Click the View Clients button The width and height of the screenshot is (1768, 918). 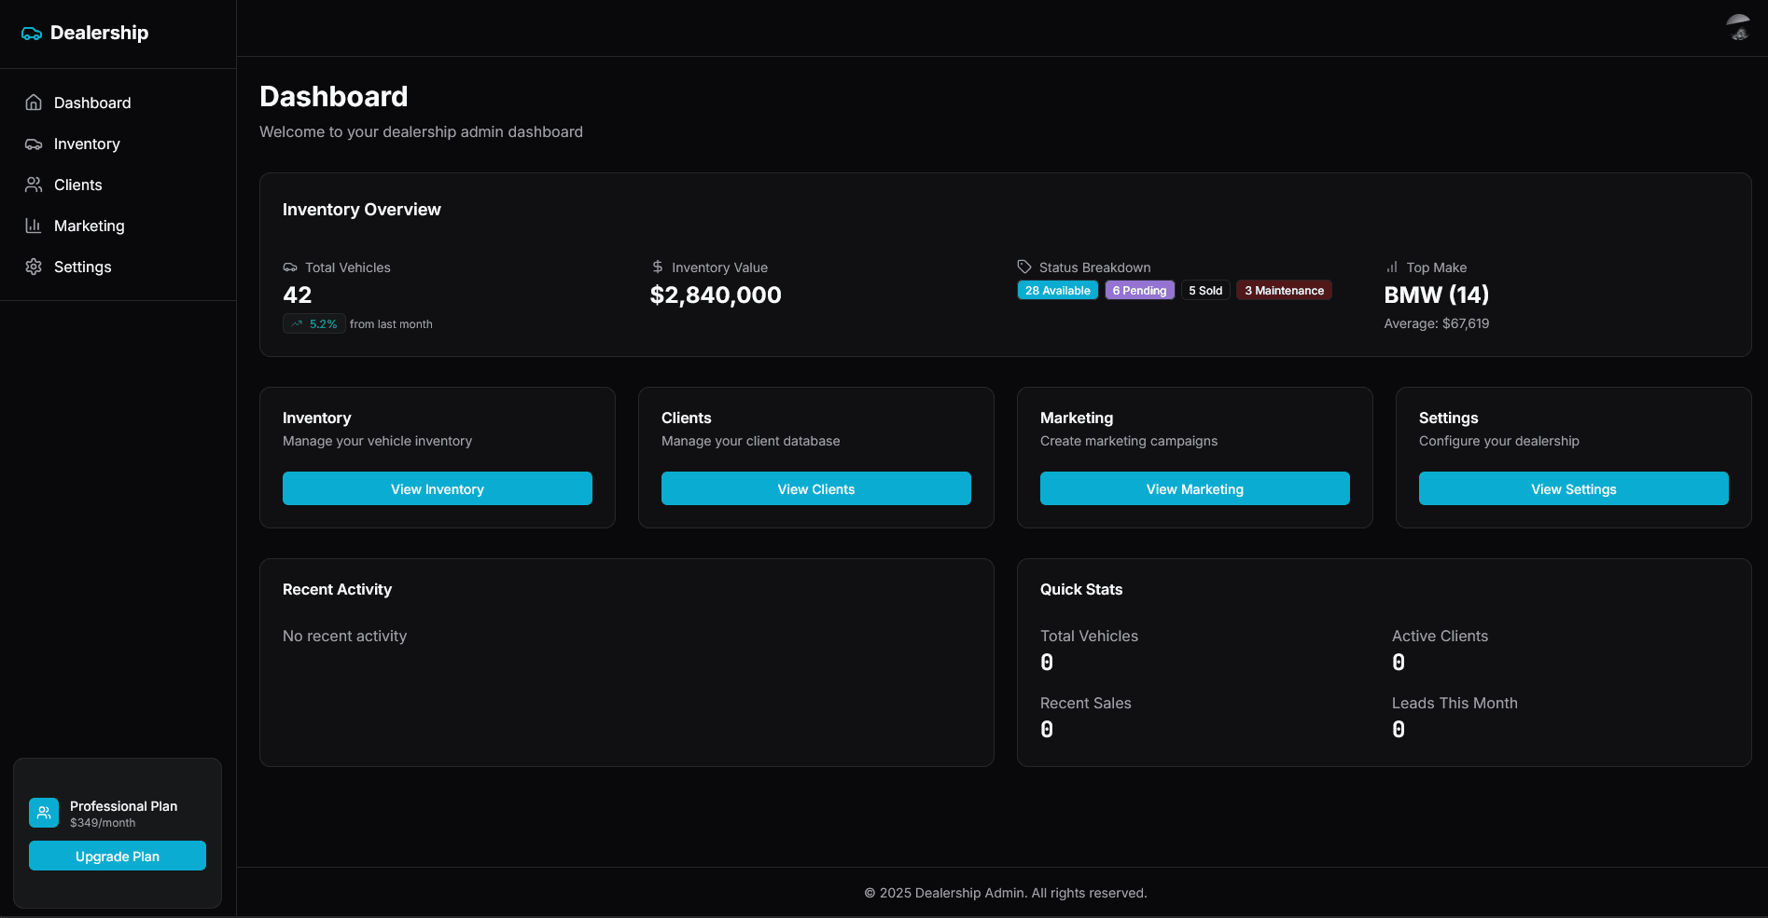[x=816, y=488]
